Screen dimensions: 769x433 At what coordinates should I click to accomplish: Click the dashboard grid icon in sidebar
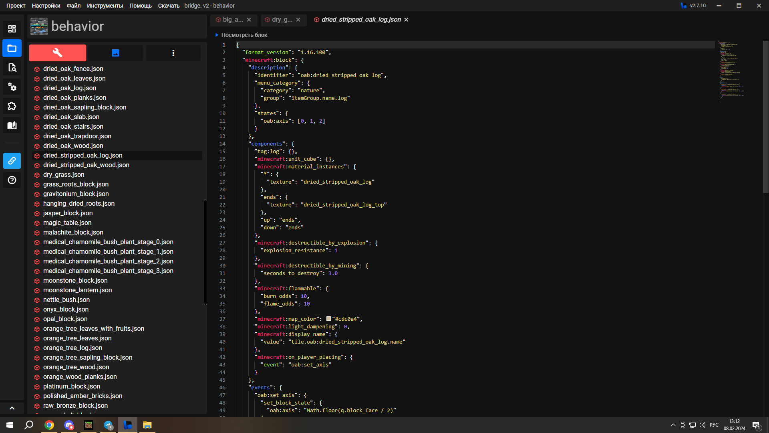click(12, 29)
